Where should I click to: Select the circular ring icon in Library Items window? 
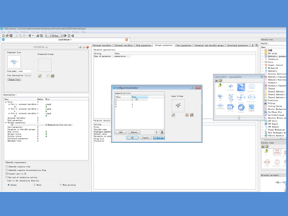tap(241, 107)
